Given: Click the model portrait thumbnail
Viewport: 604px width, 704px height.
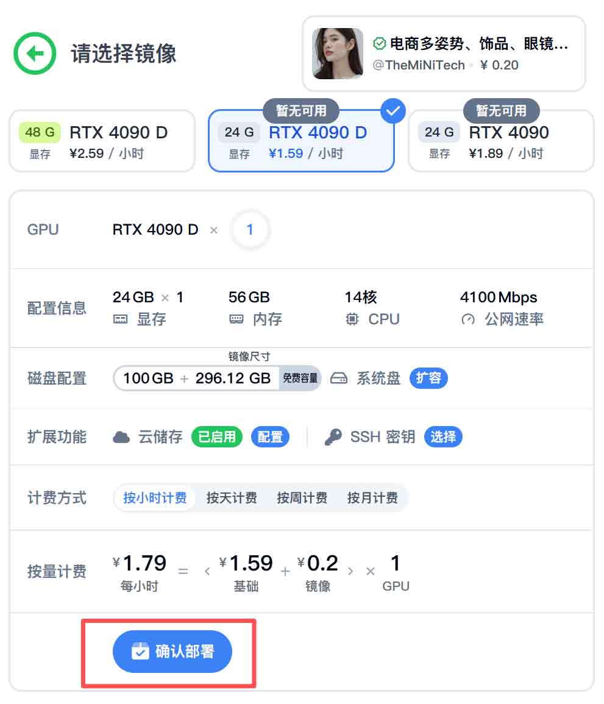Looking at the screenshot, I should pos(338,54).
